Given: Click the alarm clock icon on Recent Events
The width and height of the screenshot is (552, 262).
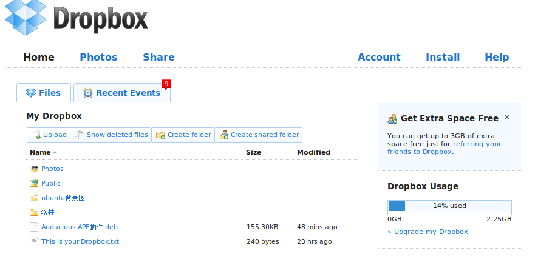Looking at the screenshot, I should [87, 93].
